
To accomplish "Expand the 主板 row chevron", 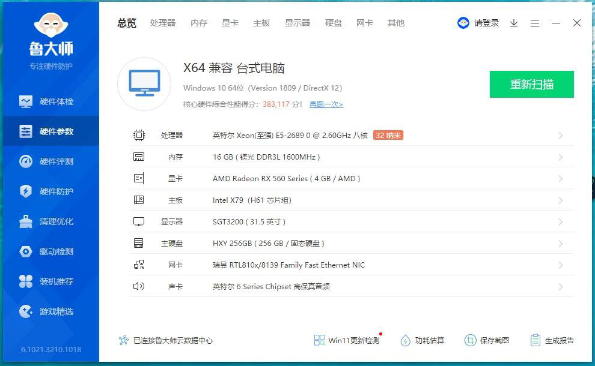I will (561, 200).
